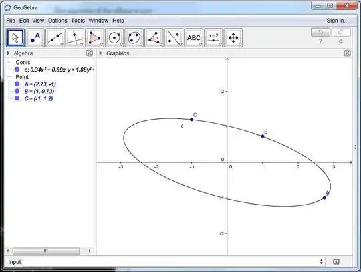
Task: Hide point A using its visibility dot
Action: [x=17, y=84]
